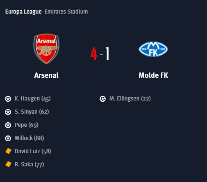The height and width of the screenshot is (182, 207).
Task: Open the Arsenal team name link
Action: point(46,75)
